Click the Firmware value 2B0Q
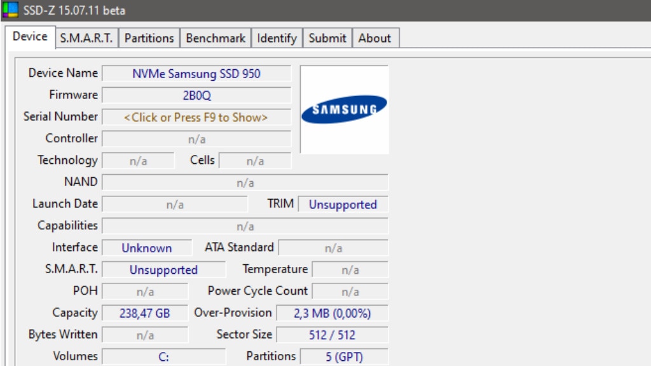The image size is (651, 366). tap(196, 95)
